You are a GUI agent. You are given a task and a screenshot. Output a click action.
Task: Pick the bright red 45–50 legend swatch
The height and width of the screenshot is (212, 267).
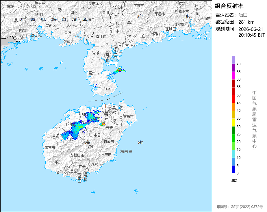tap(233, 99)
